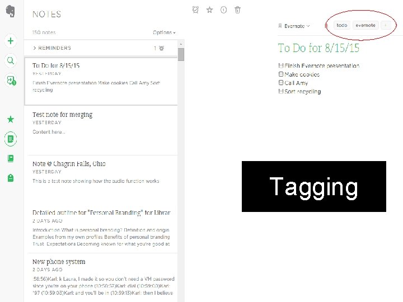Click the 150 notes count text
The image size is (403, 302).
(x=44, y=32)
